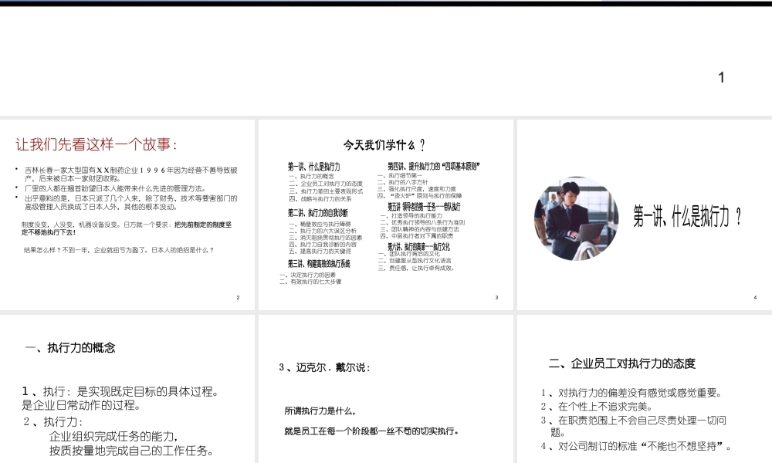Image resolution: width=772 pixels, height=463 pixels.
Task: Click the line 按质按量地完成自己的工作任务
Action: pyautogui.click(x=131, y=450)
